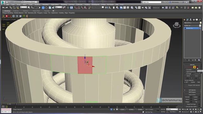The width and height of the screenshot is (203, 114).
Task: Switch to the Object Paint ribbon tab
Action: pos(36,11)
